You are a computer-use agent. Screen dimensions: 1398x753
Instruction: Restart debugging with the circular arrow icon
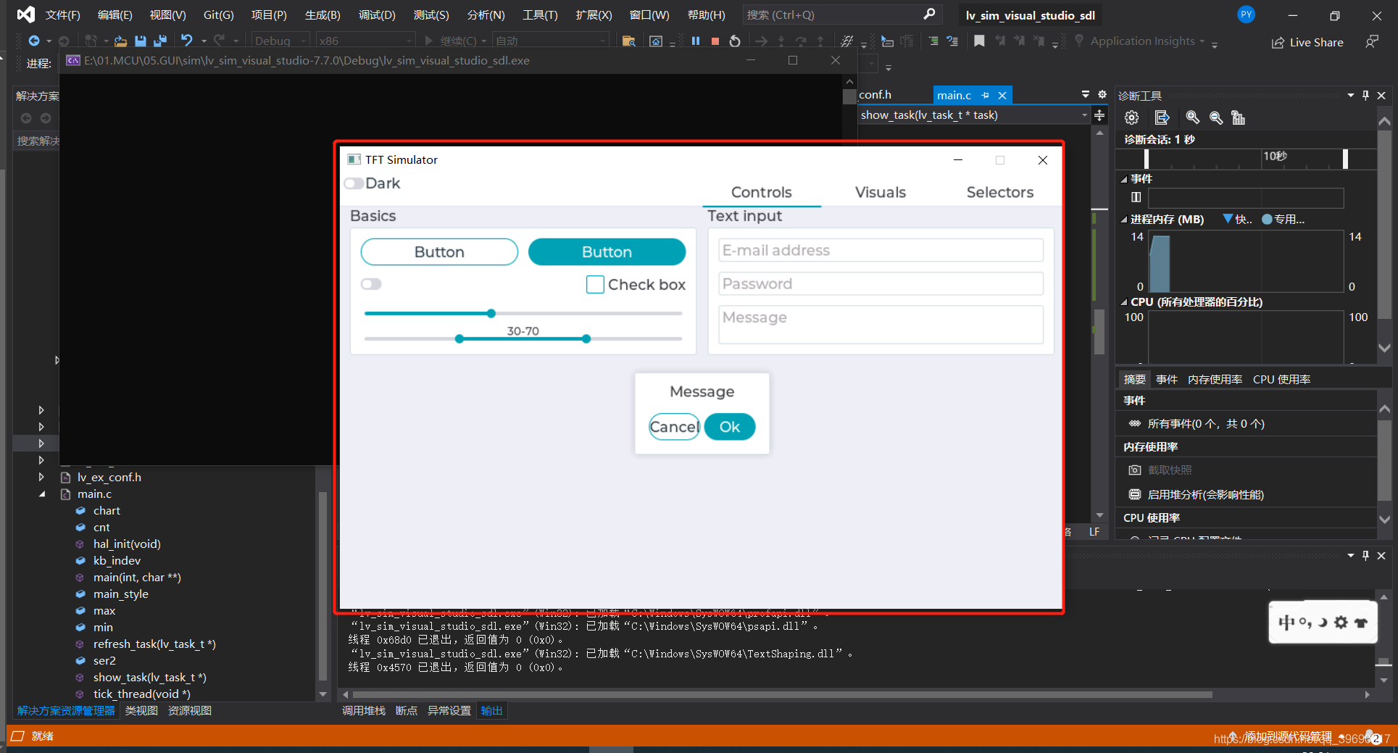(735, 41)
